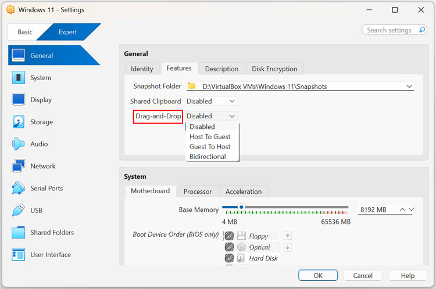The height and width of the screenshot is (289, 436).
Task: Collapse the Drag-and-Drop dropdown
Action: coord(212,116)
